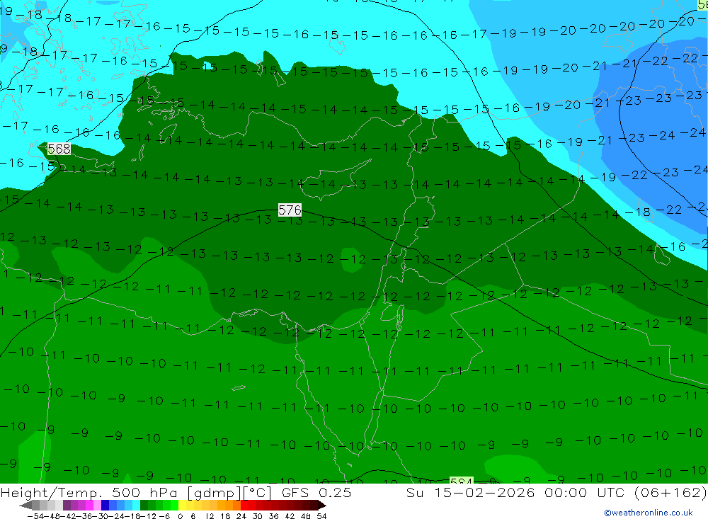Click the 54 legend scale value

[321, 516]
